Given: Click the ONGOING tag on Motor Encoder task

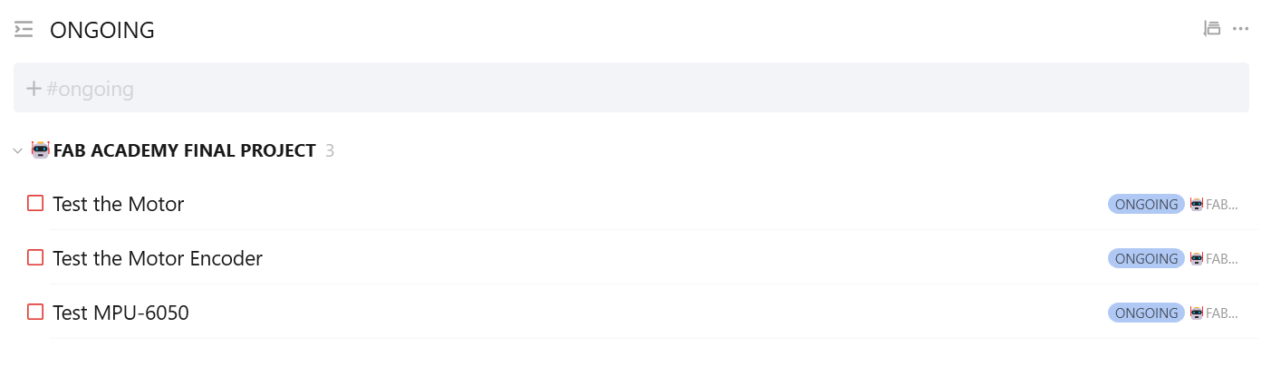Looking at the screenshot, I should coord(1146,259).
